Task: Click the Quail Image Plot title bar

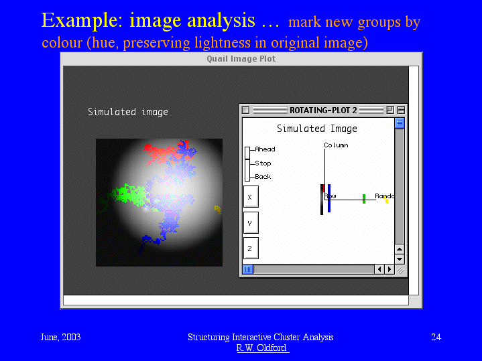Action: click(241, 59)
